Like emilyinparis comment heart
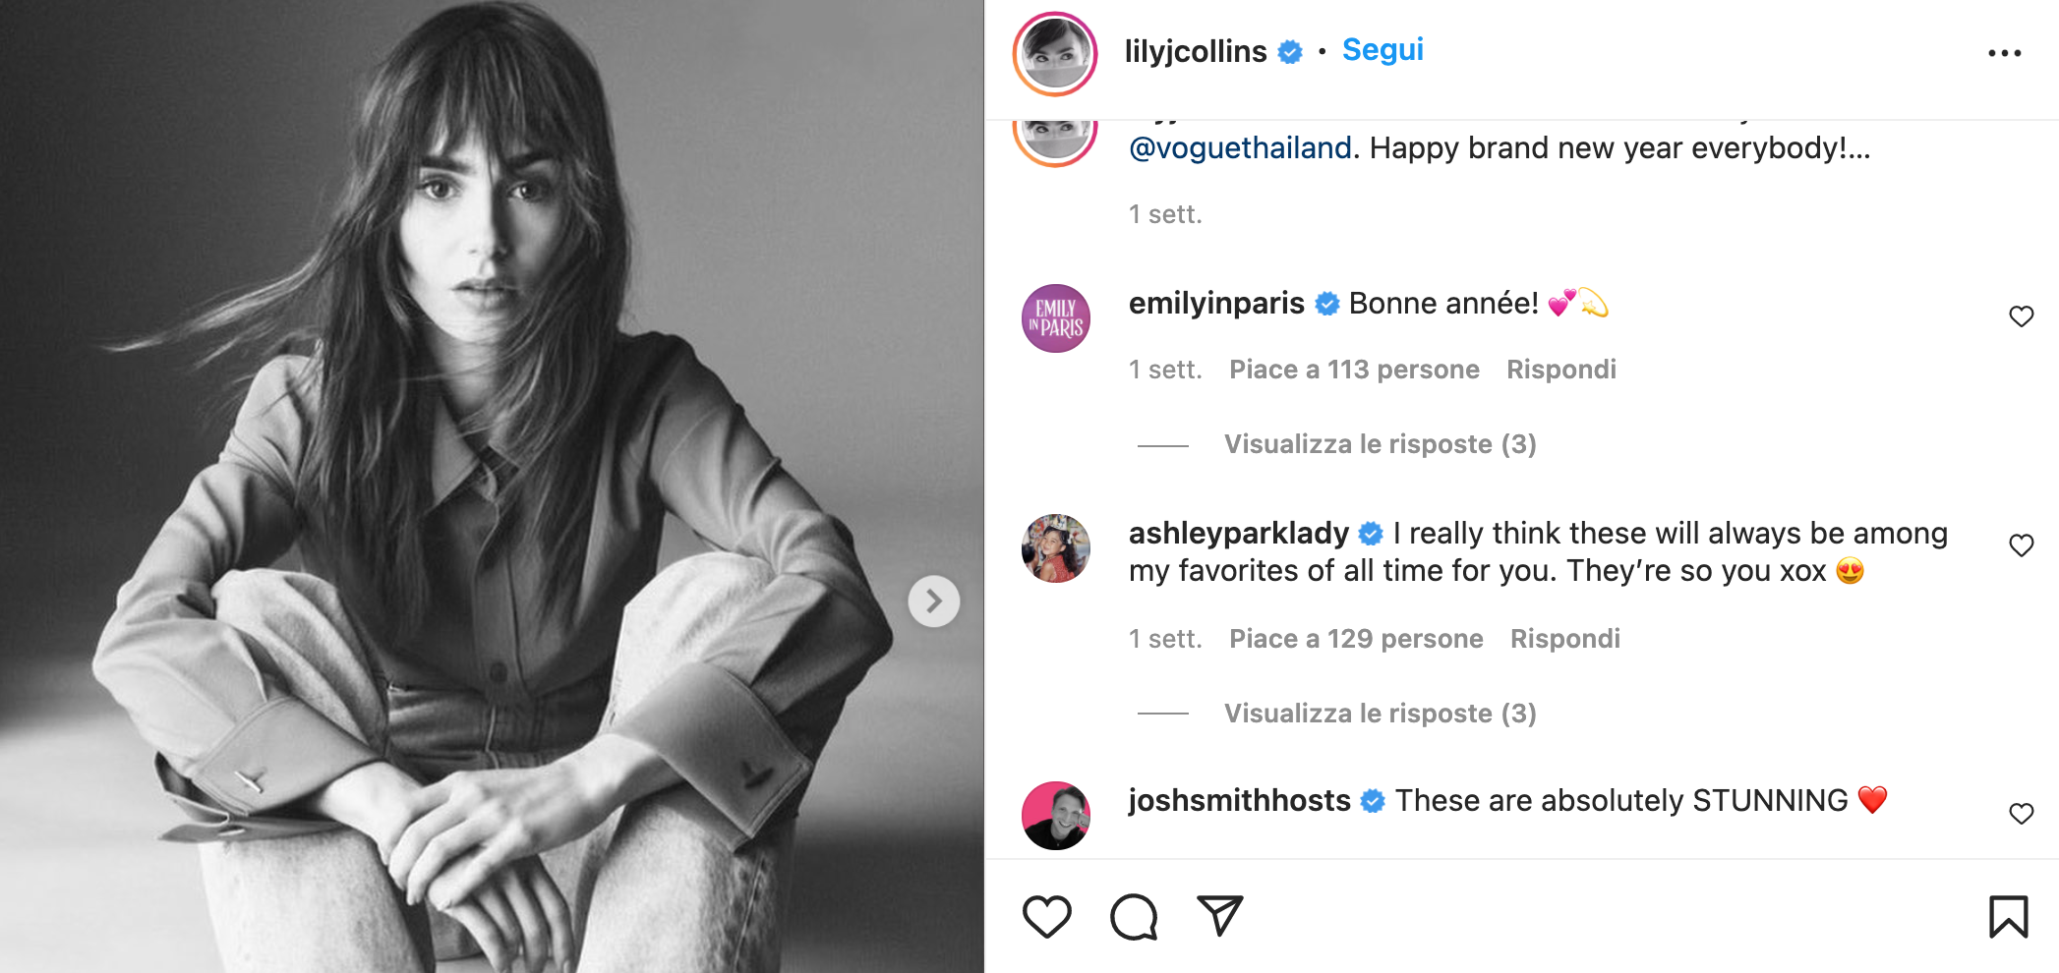 2021,316
